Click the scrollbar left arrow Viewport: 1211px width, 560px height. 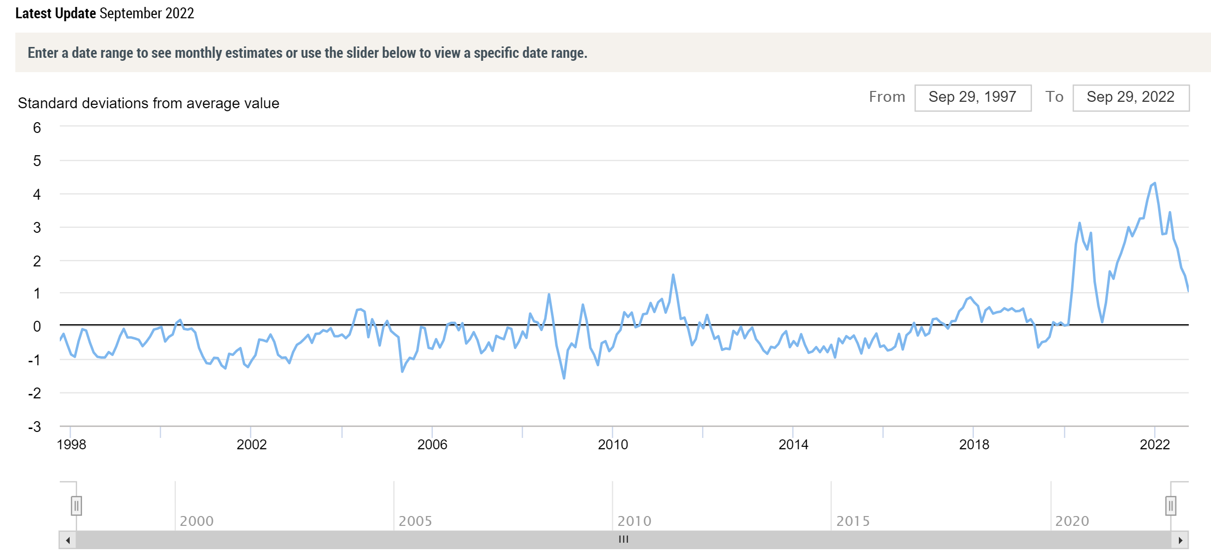pyautogui.click(x=68, y=540)
